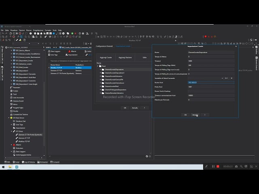Viewport: 259px width, 194px height.
Task: Open Allarmi shortcut with red warning icon
Action: pos(72,51)
